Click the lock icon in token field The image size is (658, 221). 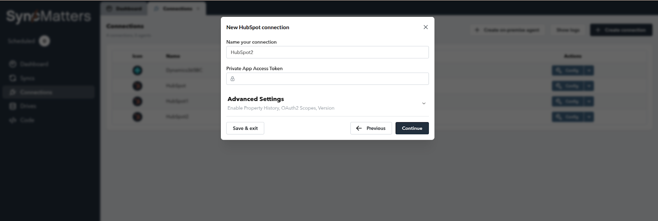click(232, 79)
